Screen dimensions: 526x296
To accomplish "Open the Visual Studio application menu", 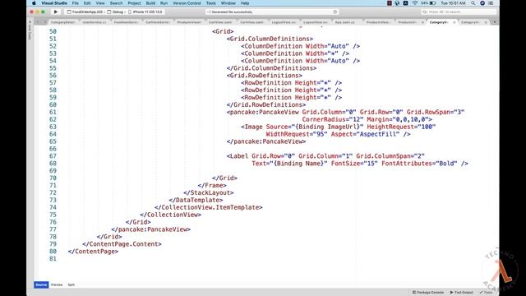I will pos(54,3).
